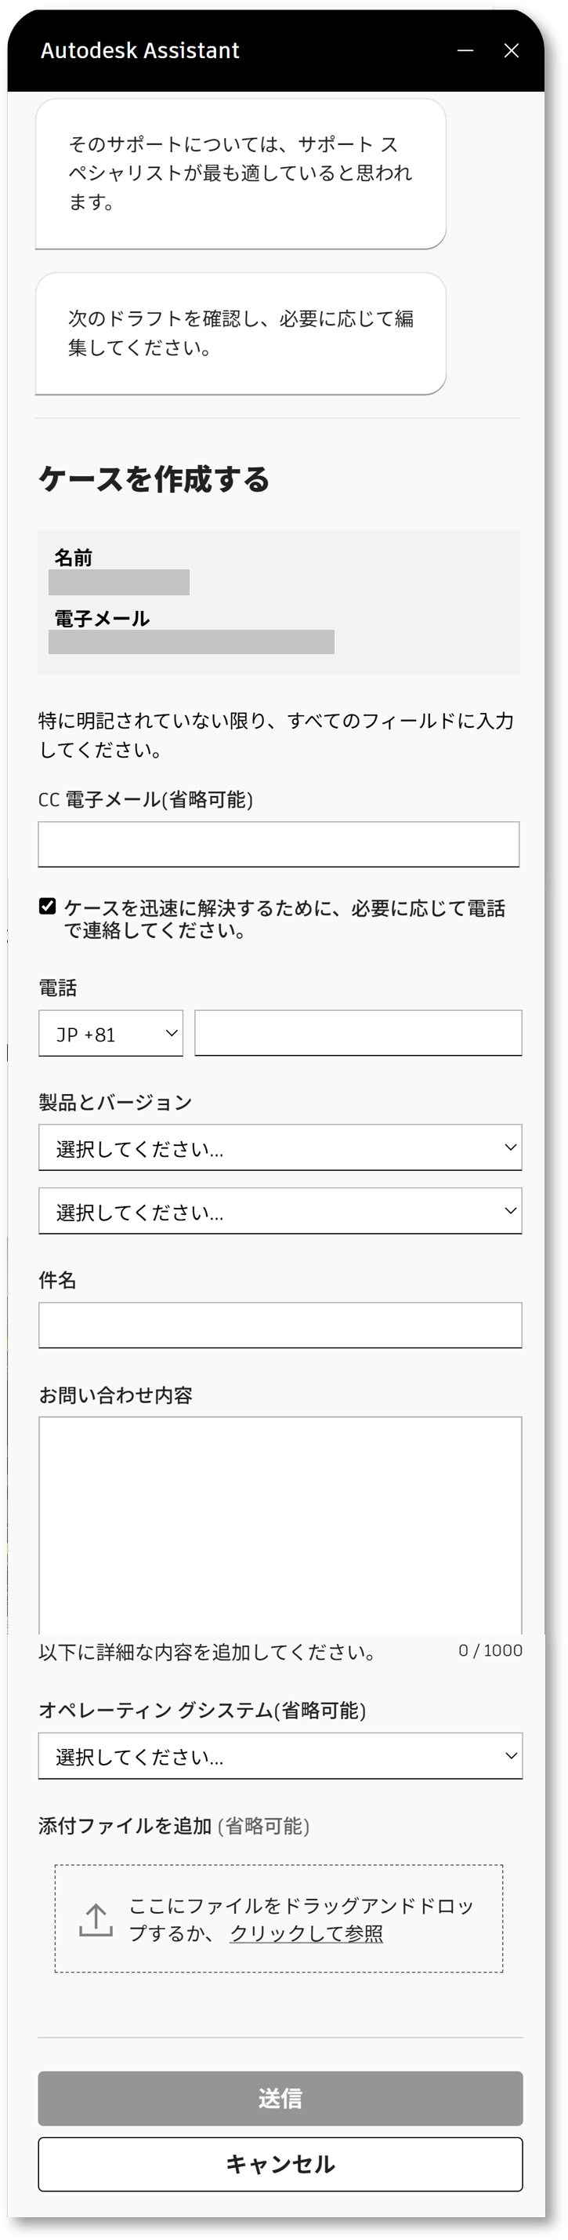Open the JP +81 country code dropdown
Screen dimensions: 568x2240
coord(110,1032)
